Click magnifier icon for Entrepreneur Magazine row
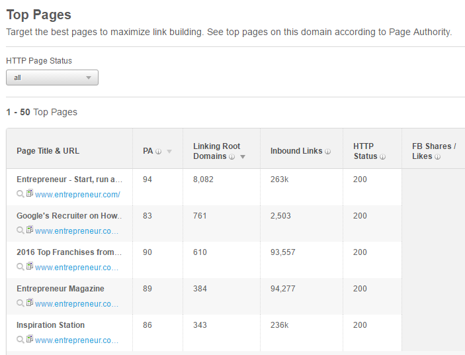Viewport: 465px width, 355px height. pyautogui.click(x=20, y=303)
